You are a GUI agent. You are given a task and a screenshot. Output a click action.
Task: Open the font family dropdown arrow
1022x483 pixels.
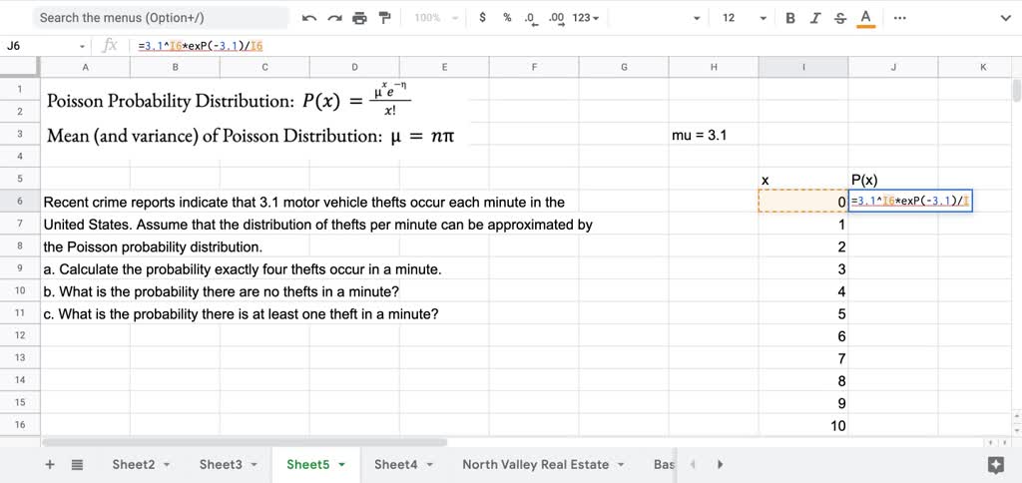697,18
